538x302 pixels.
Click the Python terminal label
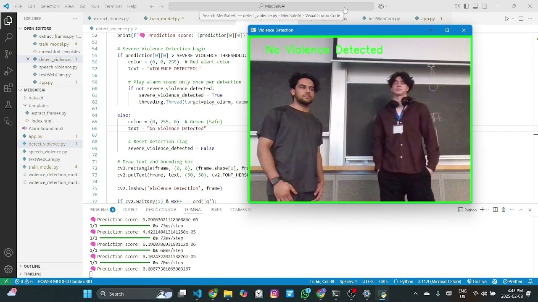(x=468, y=210)
